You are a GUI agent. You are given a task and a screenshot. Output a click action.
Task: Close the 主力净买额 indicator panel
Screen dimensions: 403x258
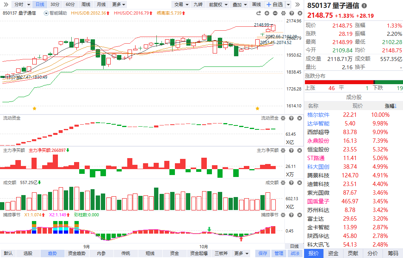pyautogui.click(x=299, y=151)
